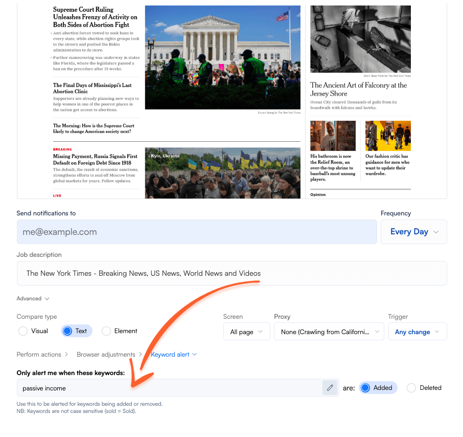Collapse the Keyword alert section
Image resolution: width=463 pixels, height=437 pixels.
(x=173, y=354)
